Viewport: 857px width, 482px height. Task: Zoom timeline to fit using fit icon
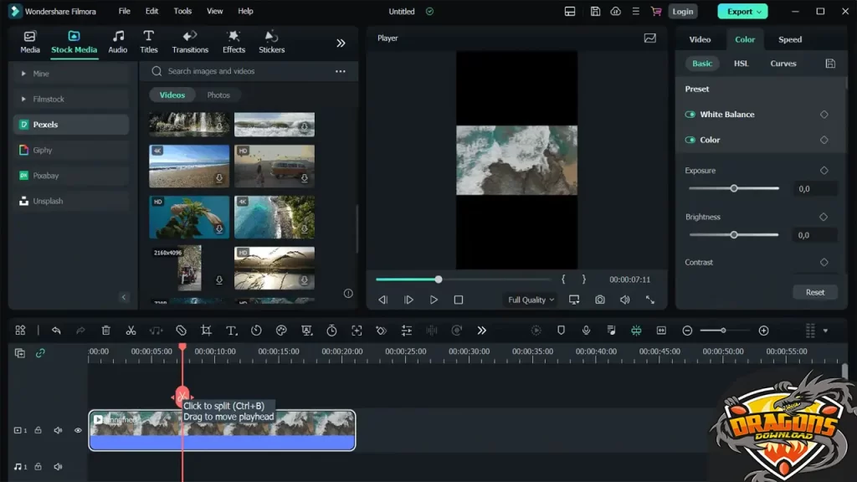tap(660, 330)
